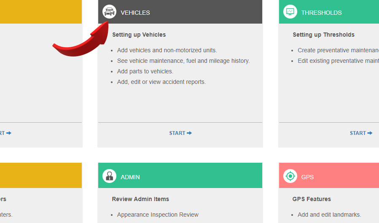Open the ADMIN card header

[180, 175]
